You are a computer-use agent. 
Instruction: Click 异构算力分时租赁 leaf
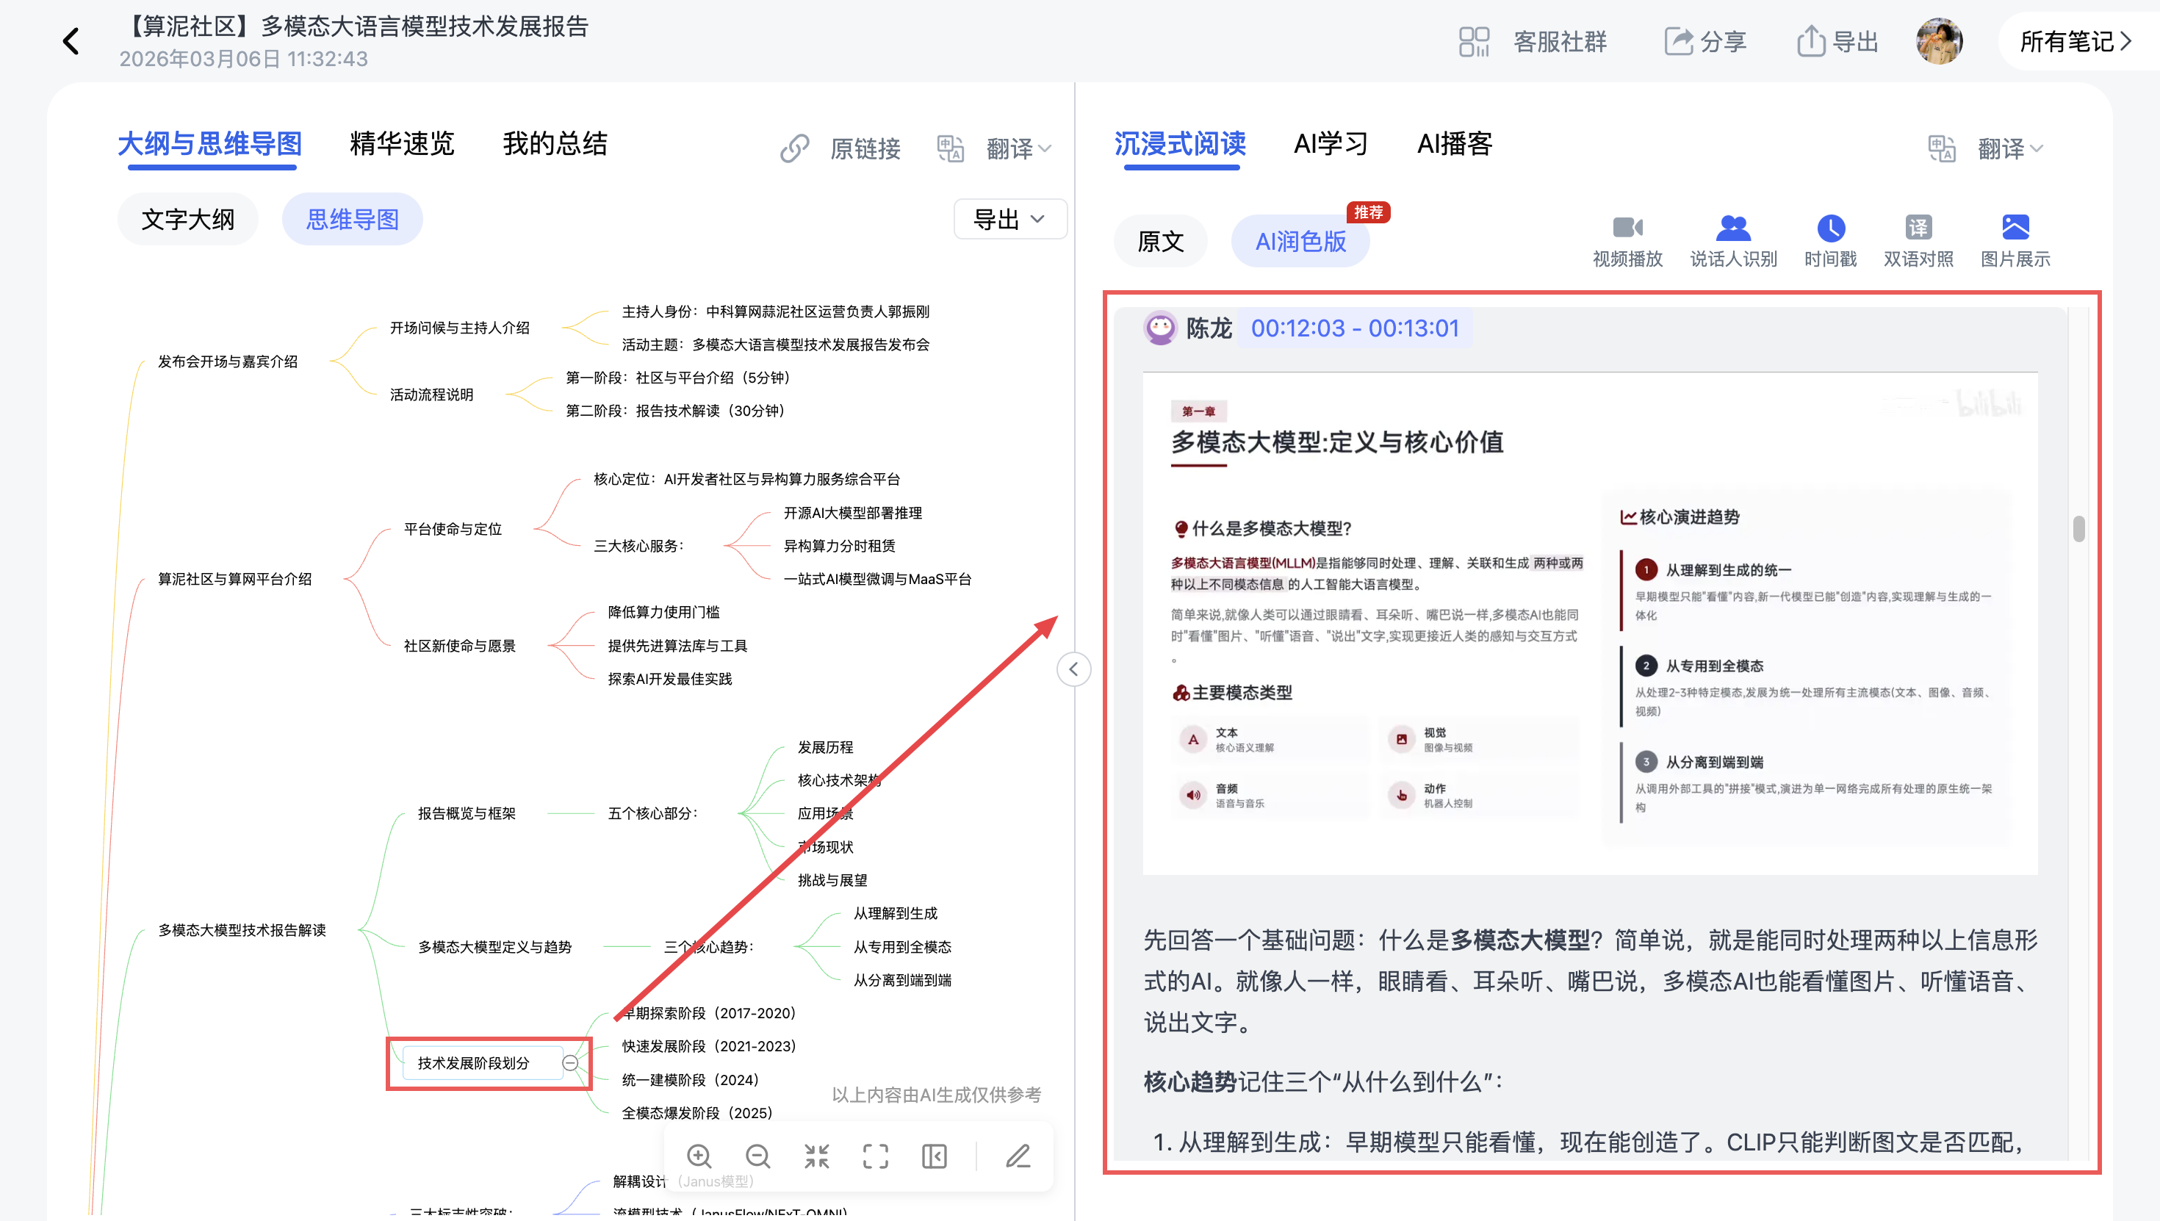click(839, 546)
